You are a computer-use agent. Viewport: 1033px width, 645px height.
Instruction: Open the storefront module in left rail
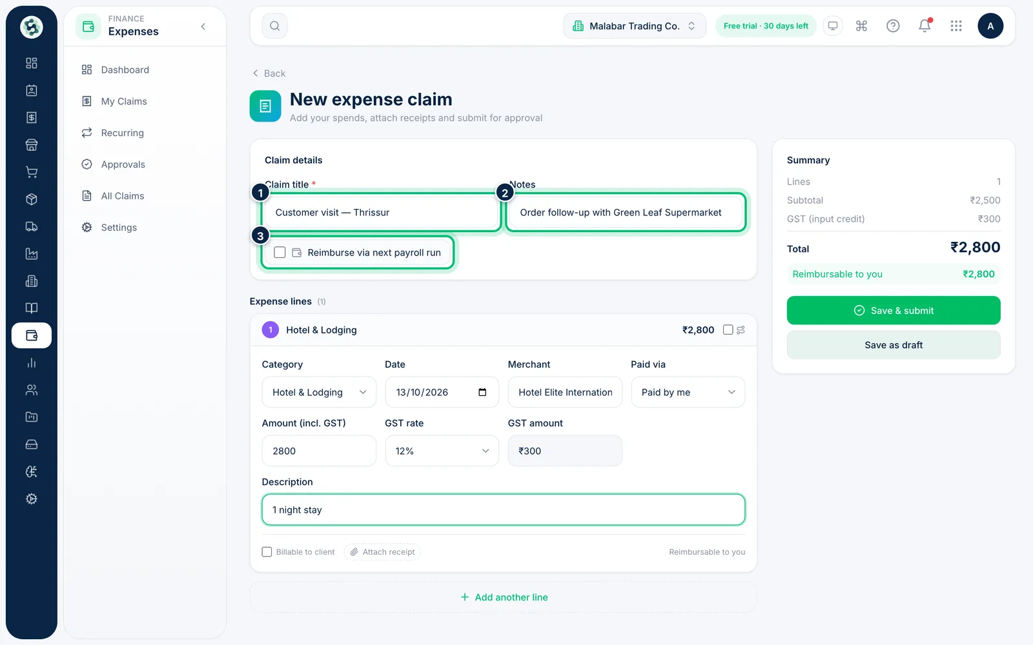32,145
